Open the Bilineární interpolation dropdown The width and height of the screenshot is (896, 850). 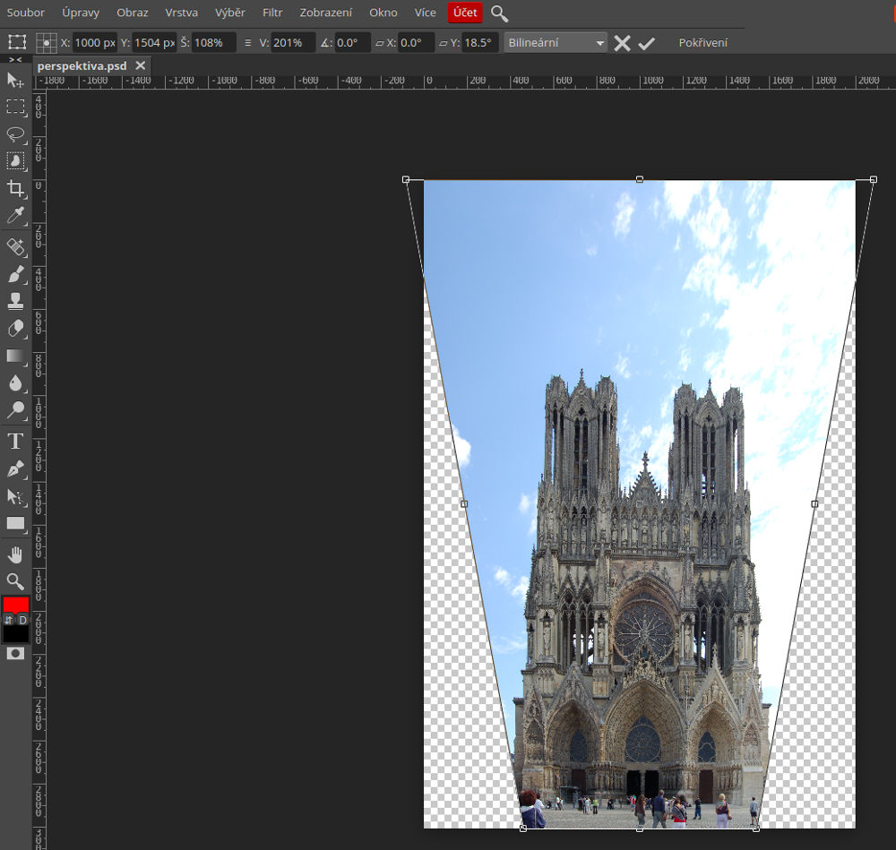(555, 43)
